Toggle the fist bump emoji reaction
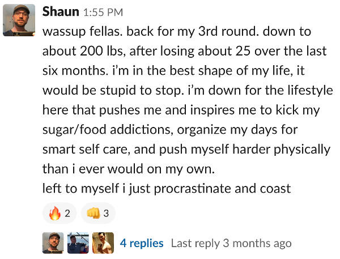 click(98, 213)
